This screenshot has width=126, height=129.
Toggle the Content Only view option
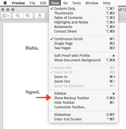tap(83, 9)
